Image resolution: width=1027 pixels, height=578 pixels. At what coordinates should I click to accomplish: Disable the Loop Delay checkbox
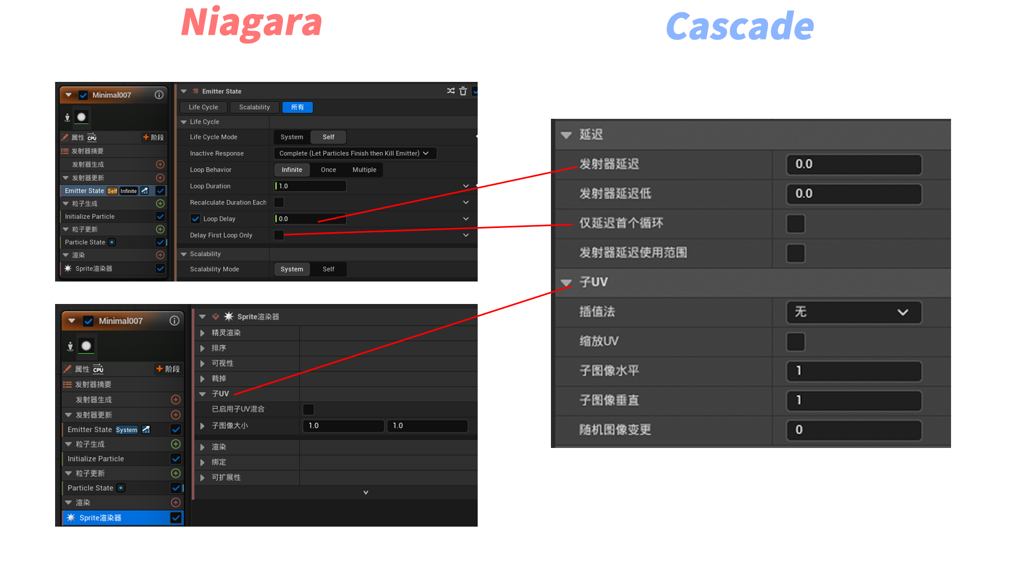click(195, 219)
